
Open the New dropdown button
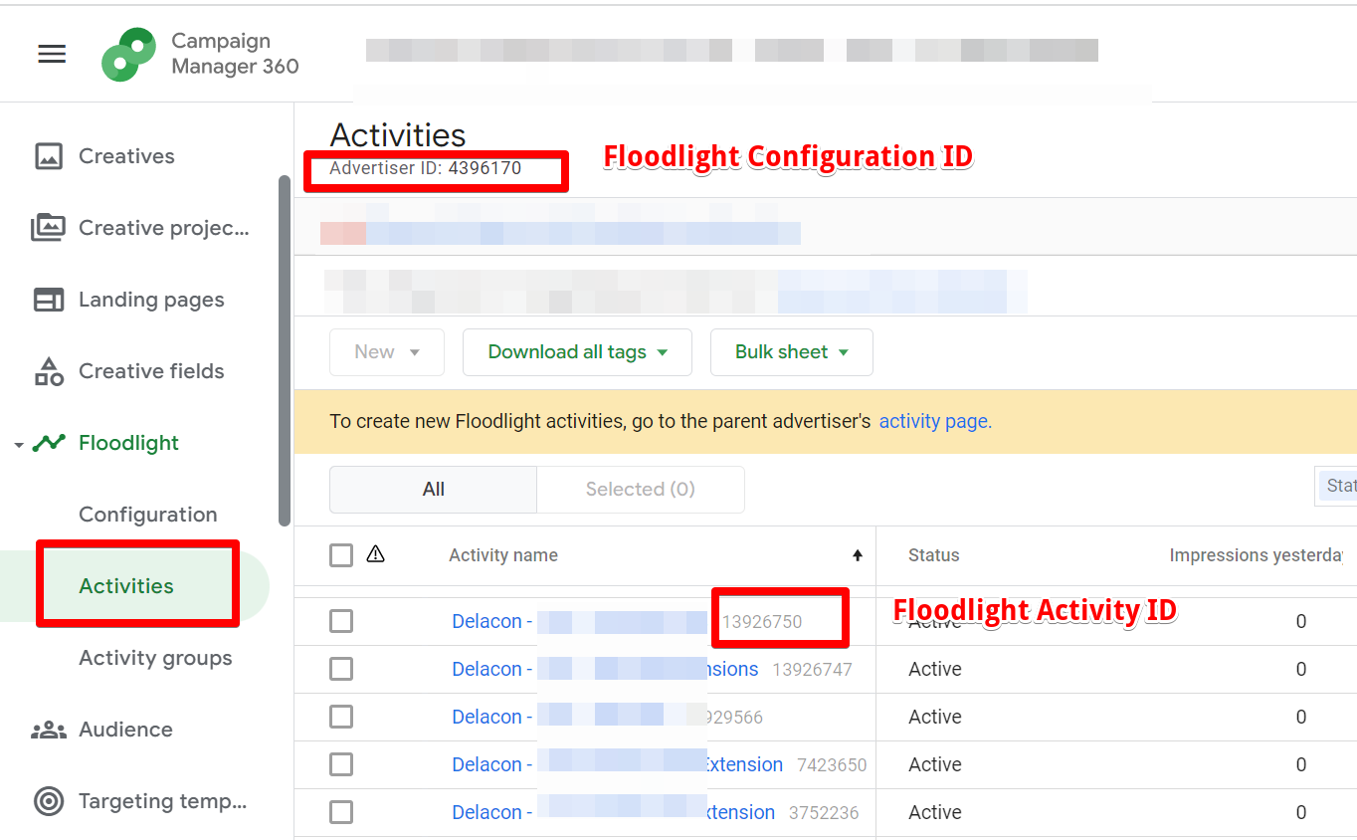click(x=387, y=352)
